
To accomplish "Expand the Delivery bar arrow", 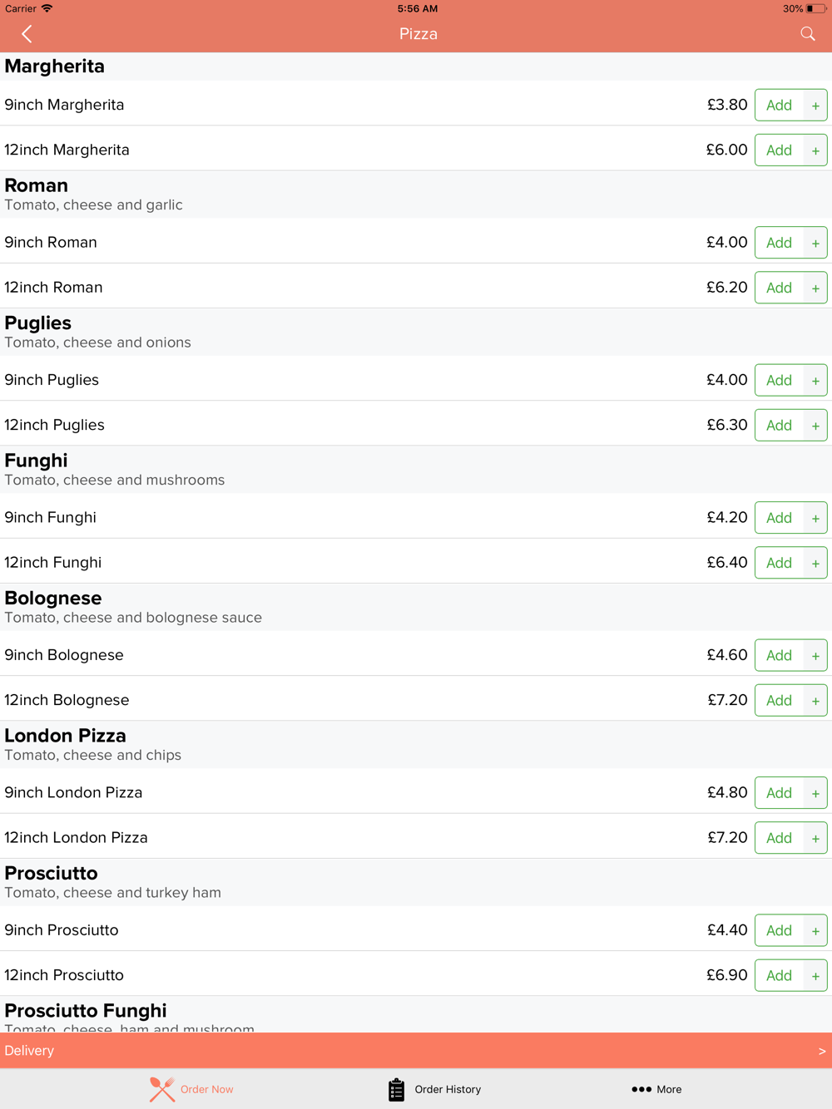I will pyautogui.click(x=822, y=1051).
